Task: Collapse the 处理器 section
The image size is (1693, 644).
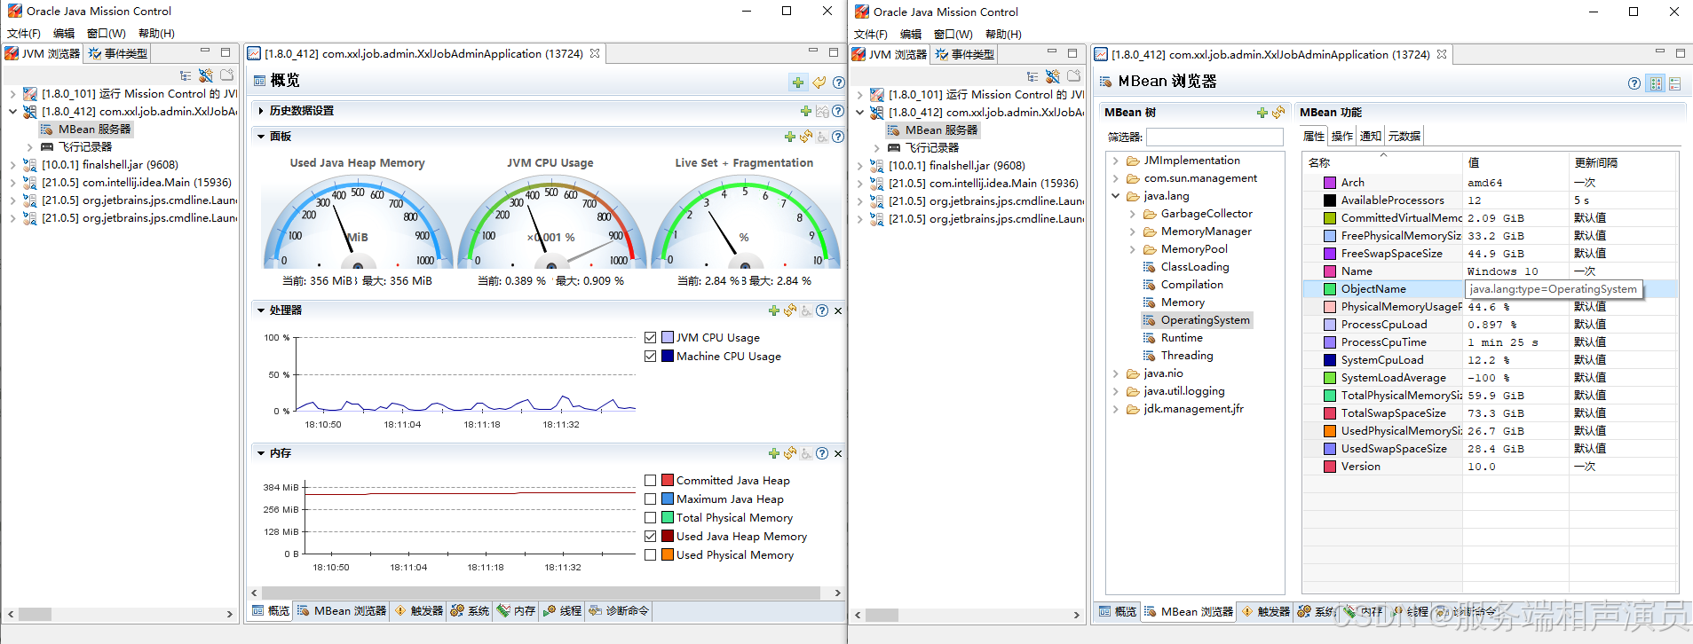Action: (261, 310)
